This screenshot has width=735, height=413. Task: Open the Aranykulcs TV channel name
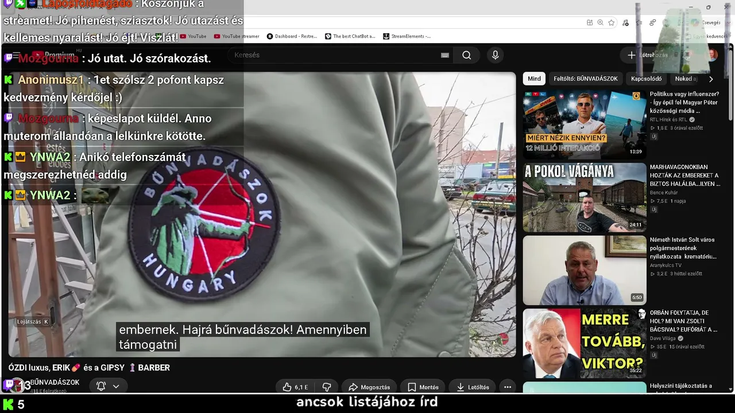pos(666,266)
